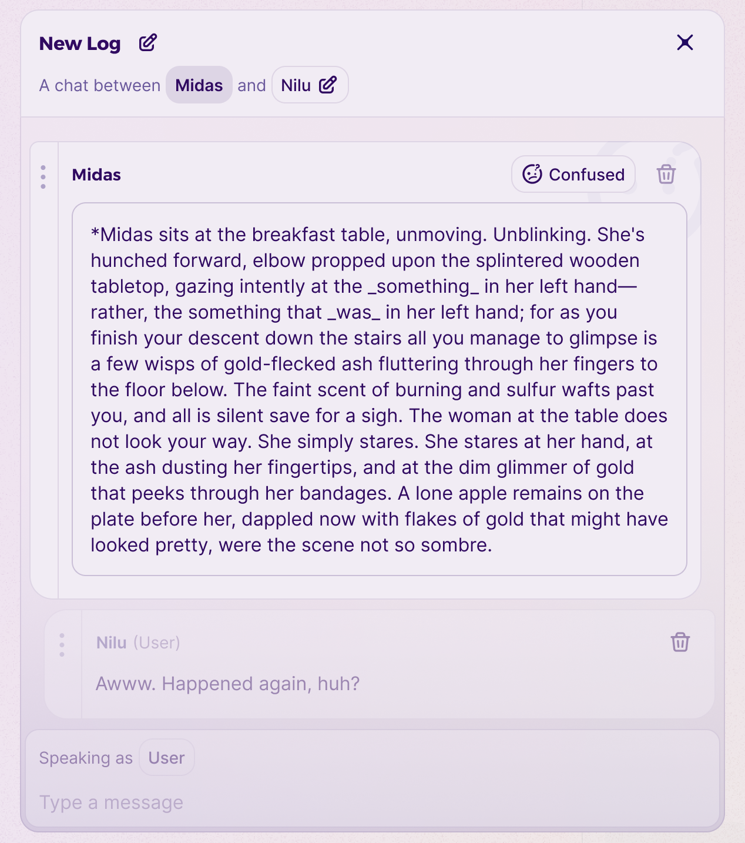This screenshot has width=745, height=843.
Task: Click the Nilu (User) name on the reply
Action: (x=138, y=643)
